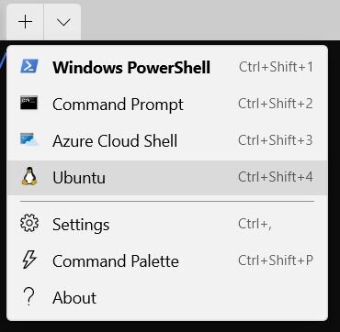This screenshot has height=332, width=340.
Task: Click the question mark About icon
Action: tap(28, 296)
